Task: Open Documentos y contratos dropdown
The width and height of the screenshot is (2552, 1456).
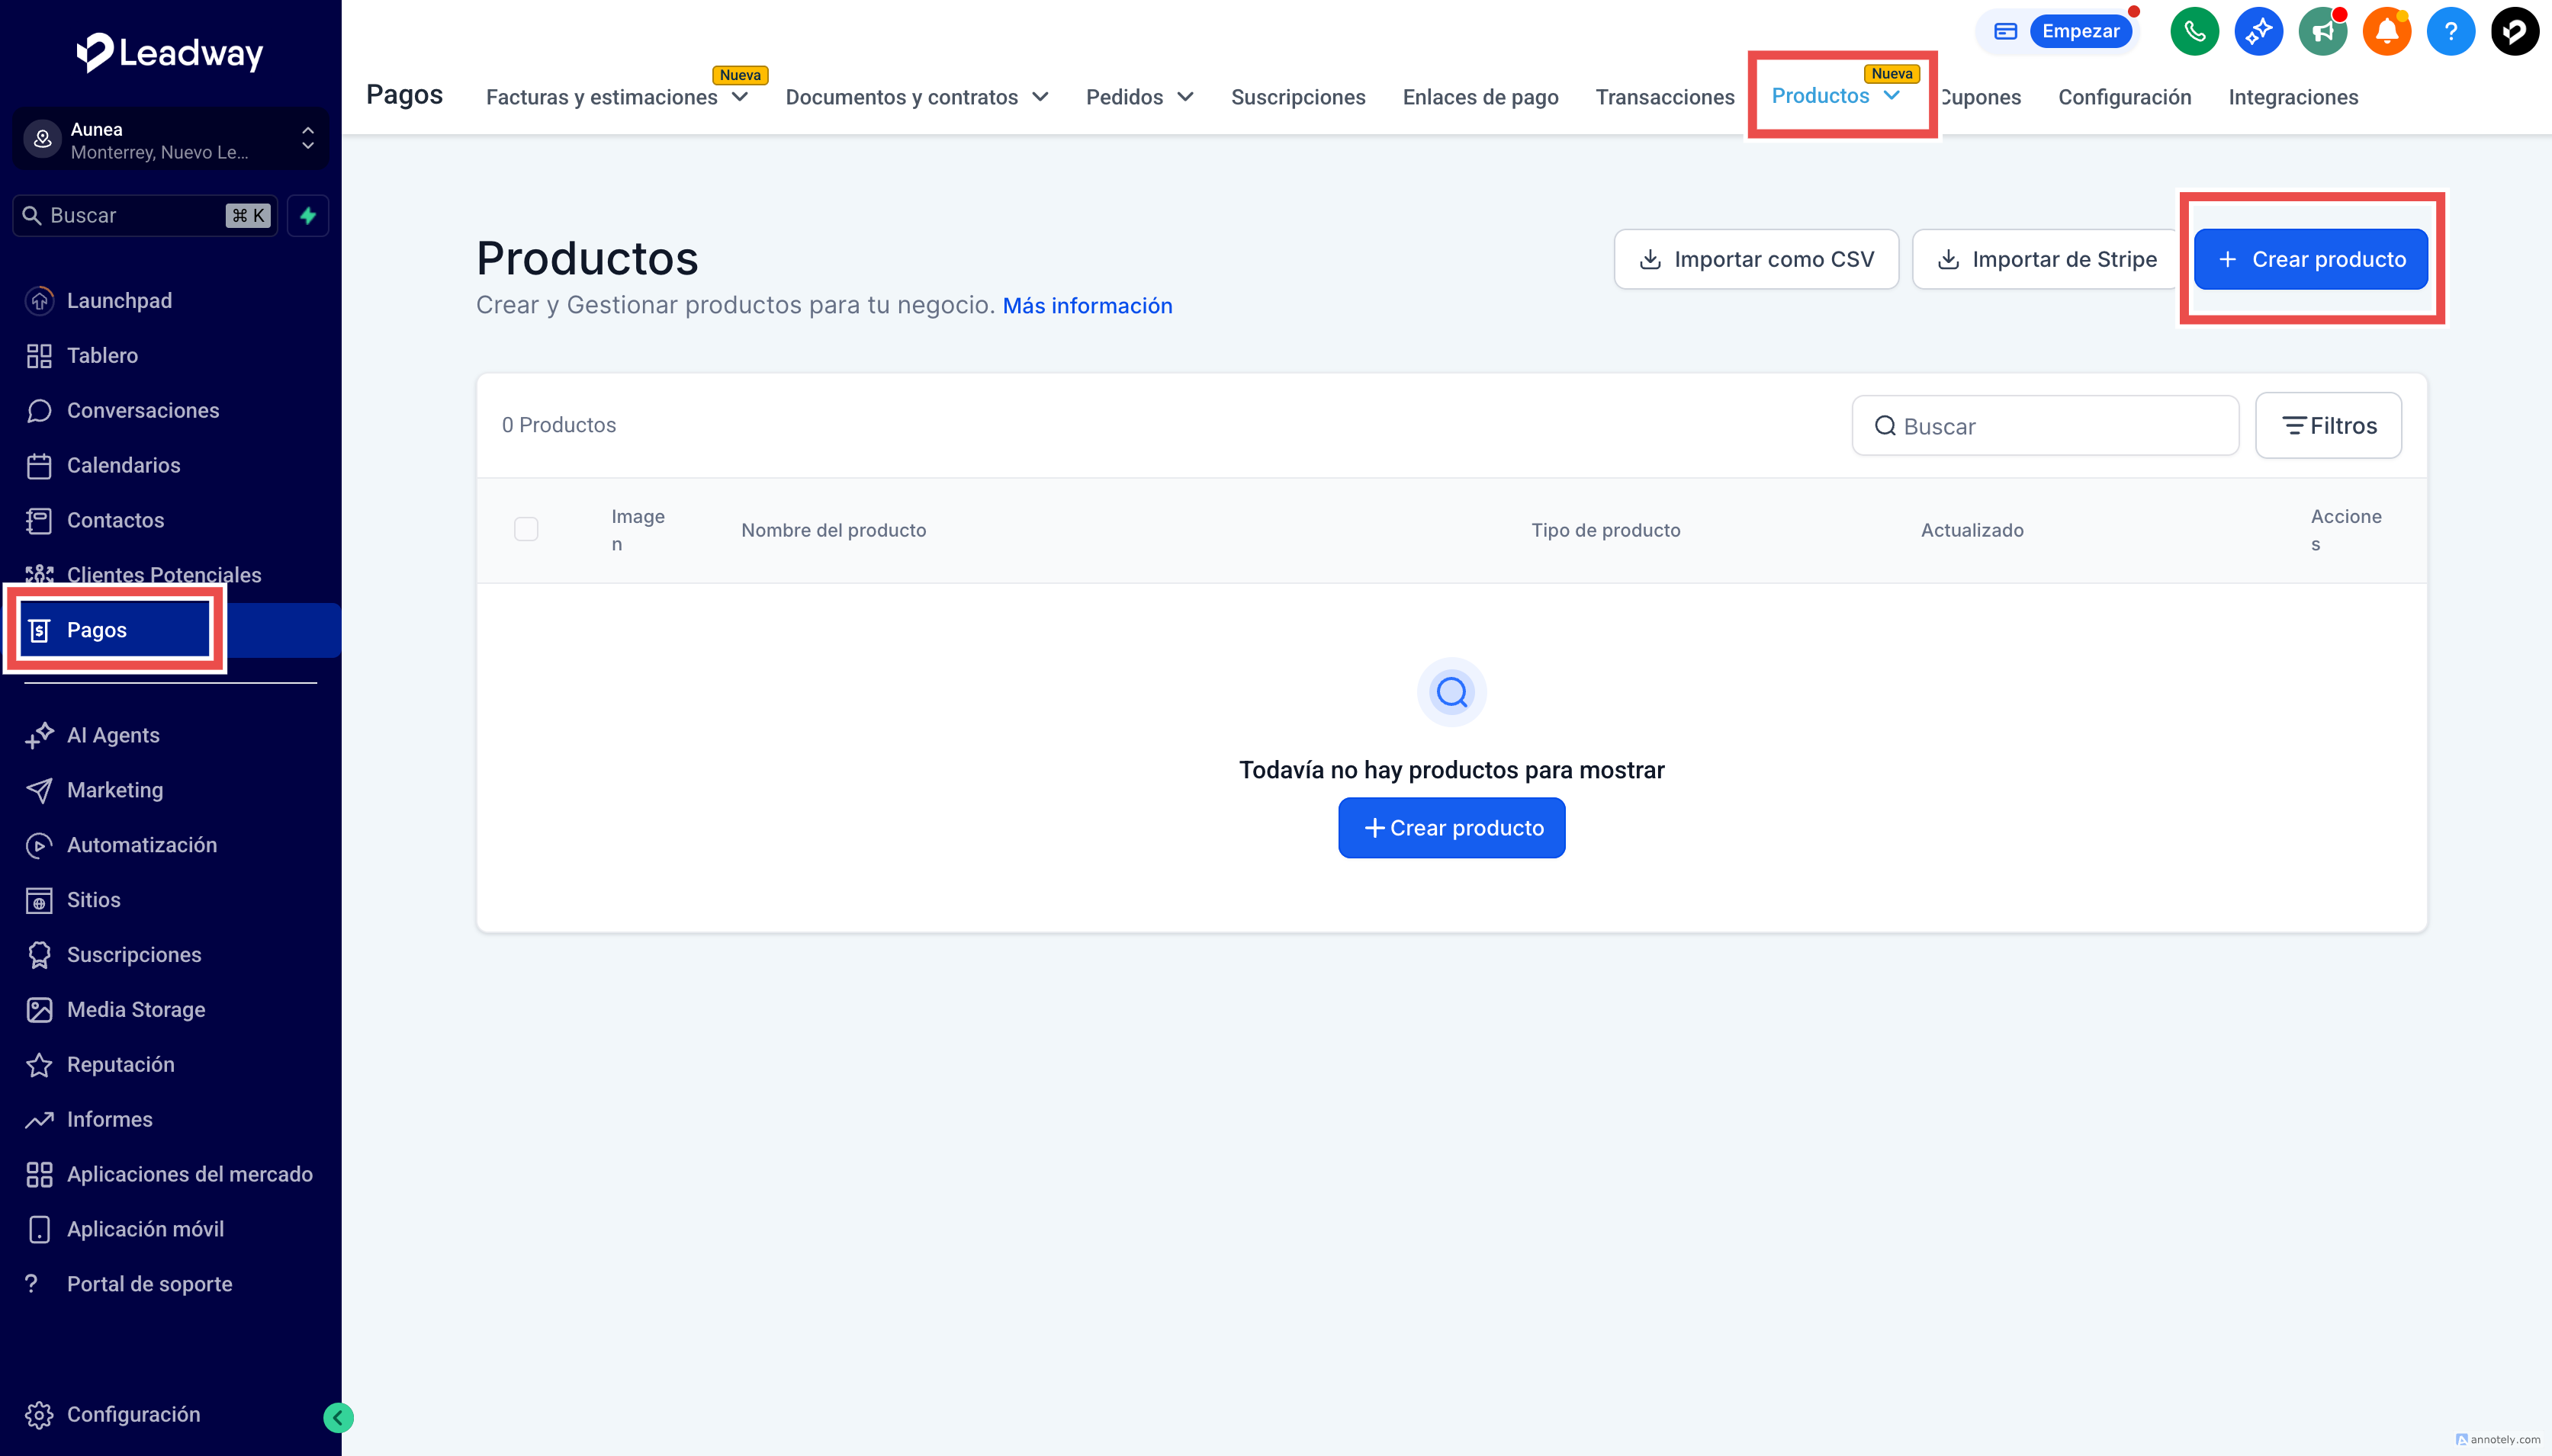Action: pos(916,97)
